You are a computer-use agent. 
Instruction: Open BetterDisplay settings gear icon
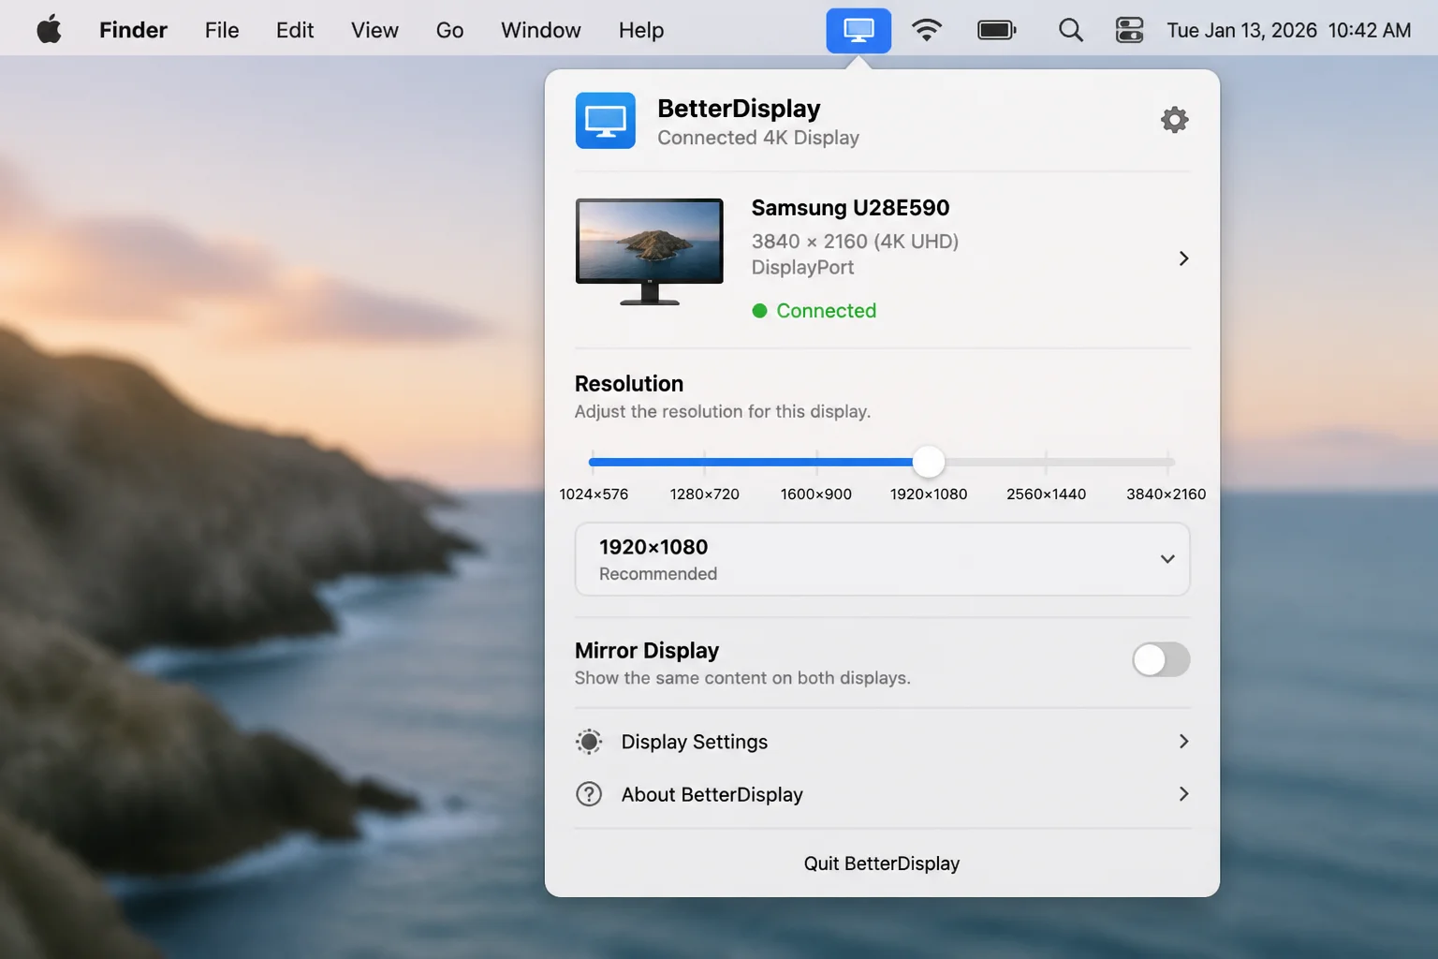point(1174,120)
